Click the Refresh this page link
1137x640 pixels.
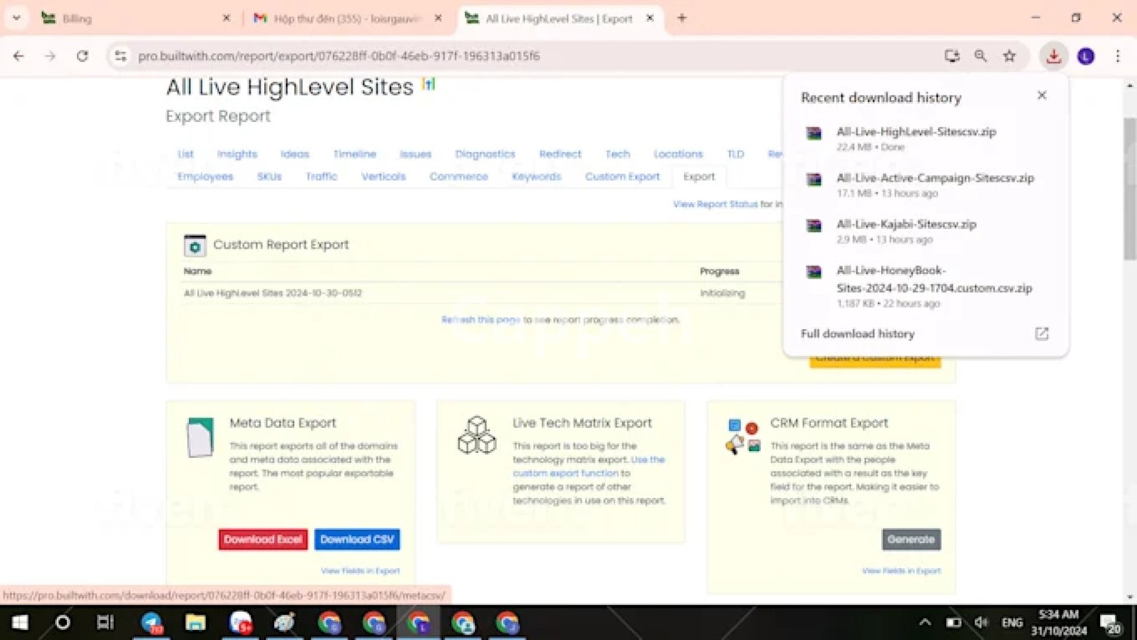click(480, 320)
